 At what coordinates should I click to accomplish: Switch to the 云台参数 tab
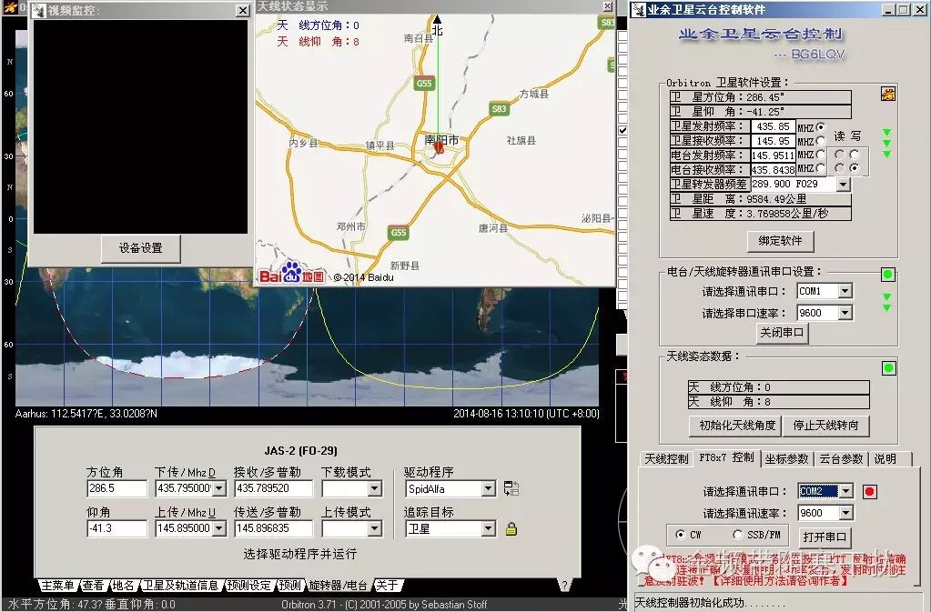pos(841,459)
